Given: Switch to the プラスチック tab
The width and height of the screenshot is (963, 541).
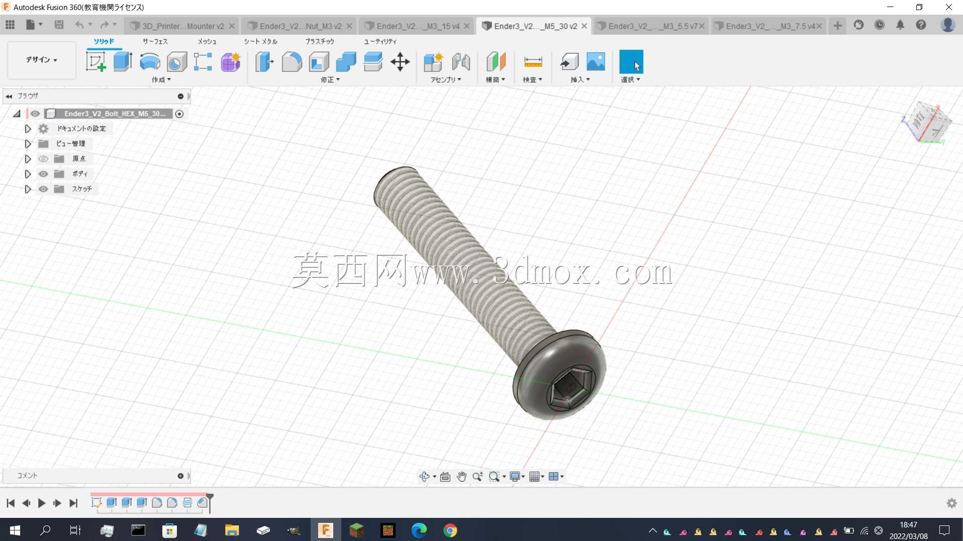Looking at the screenshot, I should click(320, 41).
